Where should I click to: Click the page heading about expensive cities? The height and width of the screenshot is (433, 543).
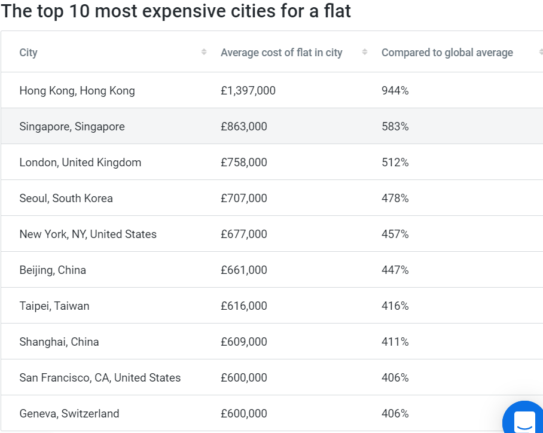[x=176, y=11]
